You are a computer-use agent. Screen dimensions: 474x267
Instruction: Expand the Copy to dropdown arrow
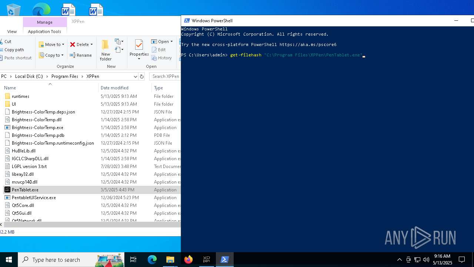coord(62,55)
